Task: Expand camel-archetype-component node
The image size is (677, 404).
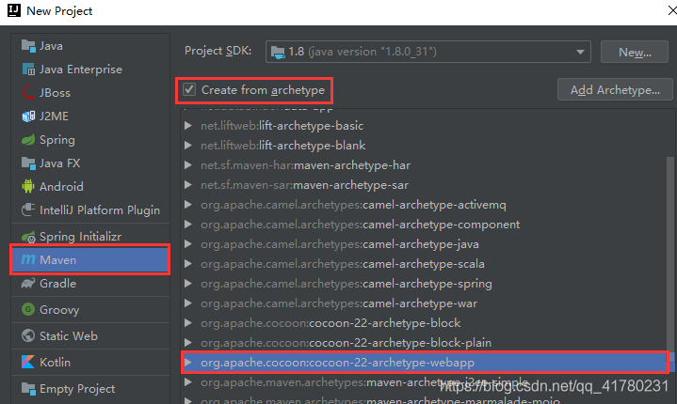Action: click(x=187, y=225)
